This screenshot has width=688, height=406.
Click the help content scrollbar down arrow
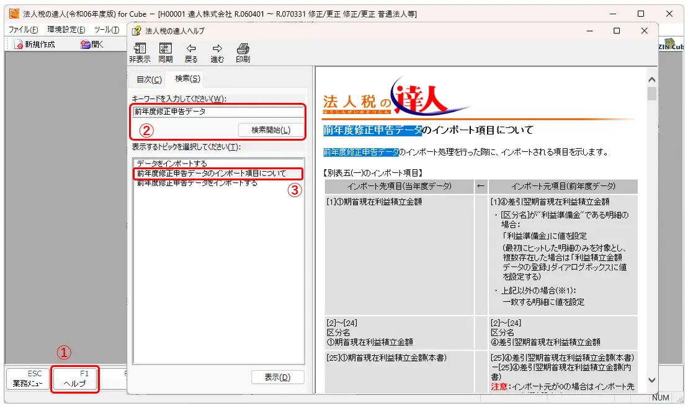pyautogui.click(x=651, y=380)
